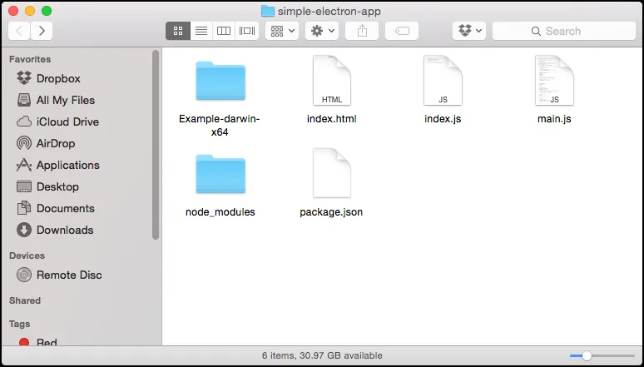Click the sidebar scrollbar

click(156, 145)
